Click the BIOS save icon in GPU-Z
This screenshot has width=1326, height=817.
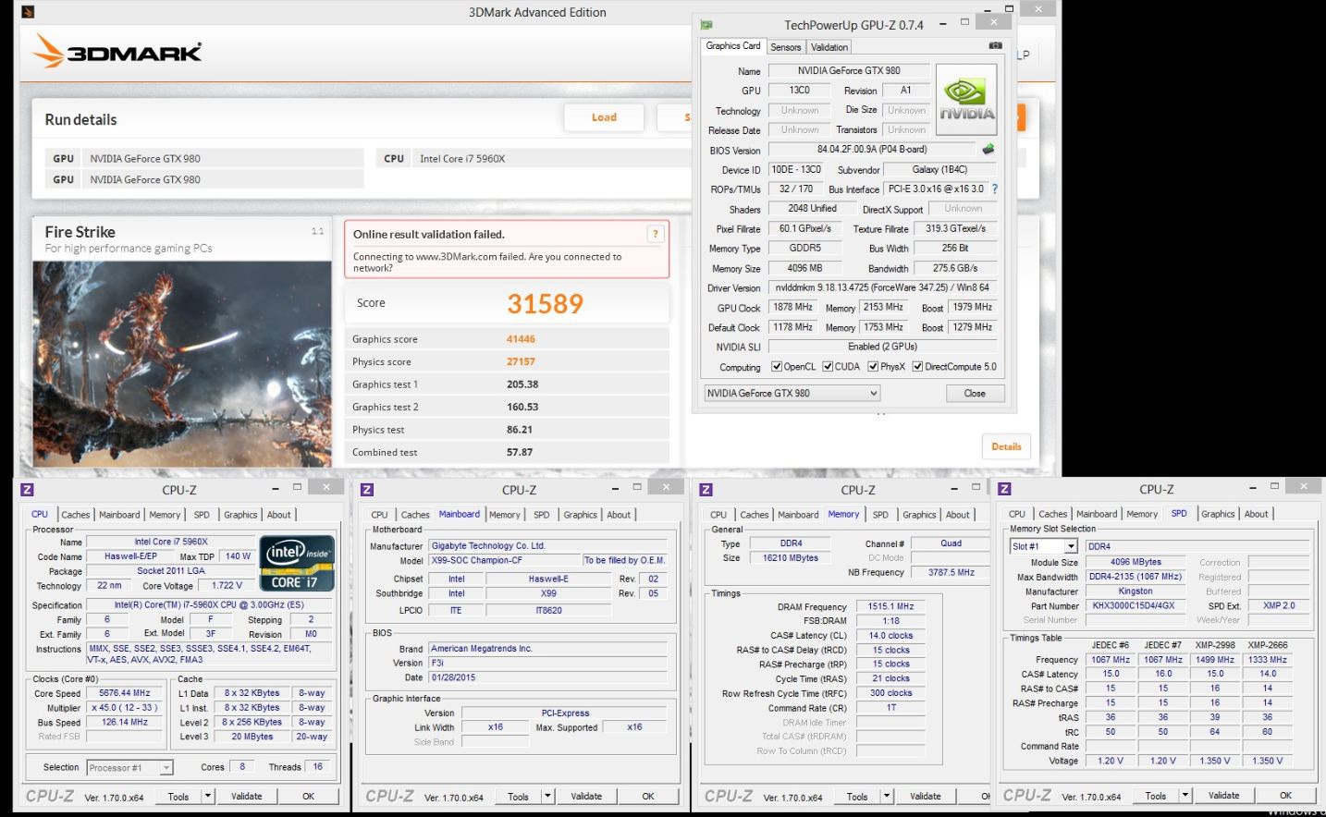tap(988, 149)
